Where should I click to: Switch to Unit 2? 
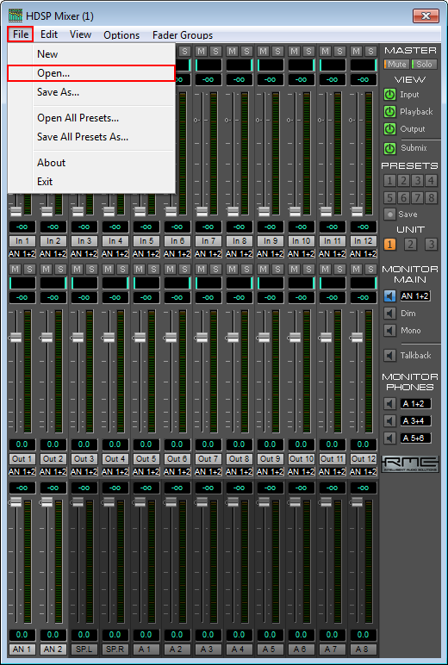click(x=410, y=245)
